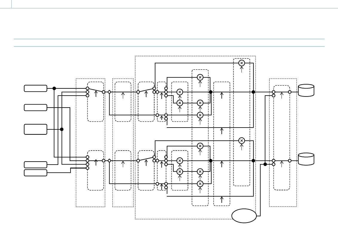Select the fourth input box from the top
The height and width of the screenshot is (239, 338).
[36, 165]
